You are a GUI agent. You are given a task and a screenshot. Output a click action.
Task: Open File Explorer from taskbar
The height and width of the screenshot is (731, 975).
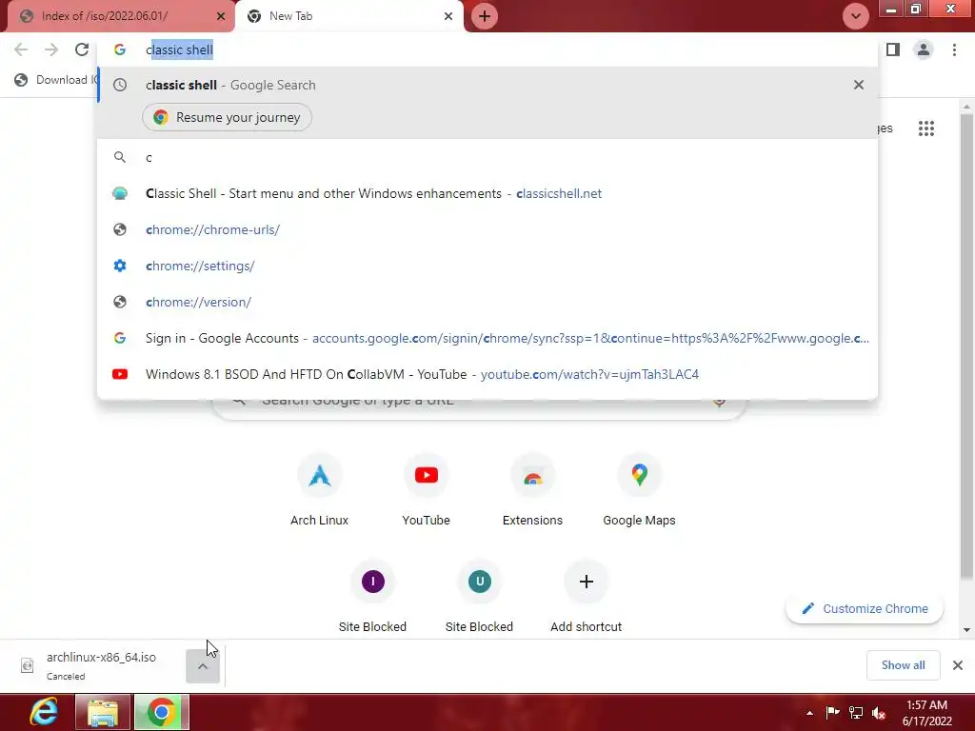click(103, 712)
